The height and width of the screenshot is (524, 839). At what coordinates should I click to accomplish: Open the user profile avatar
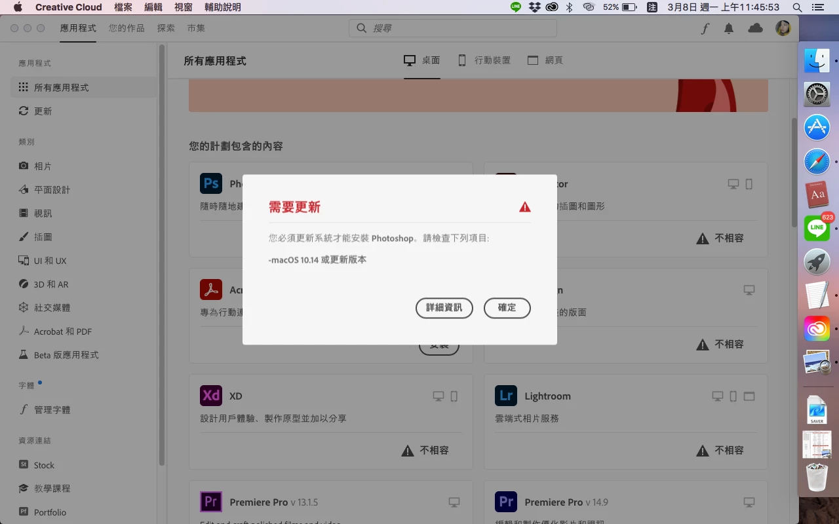(783, 28)
